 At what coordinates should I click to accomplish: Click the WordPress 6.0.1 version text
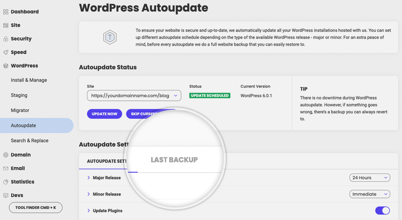tap(256, 96)
